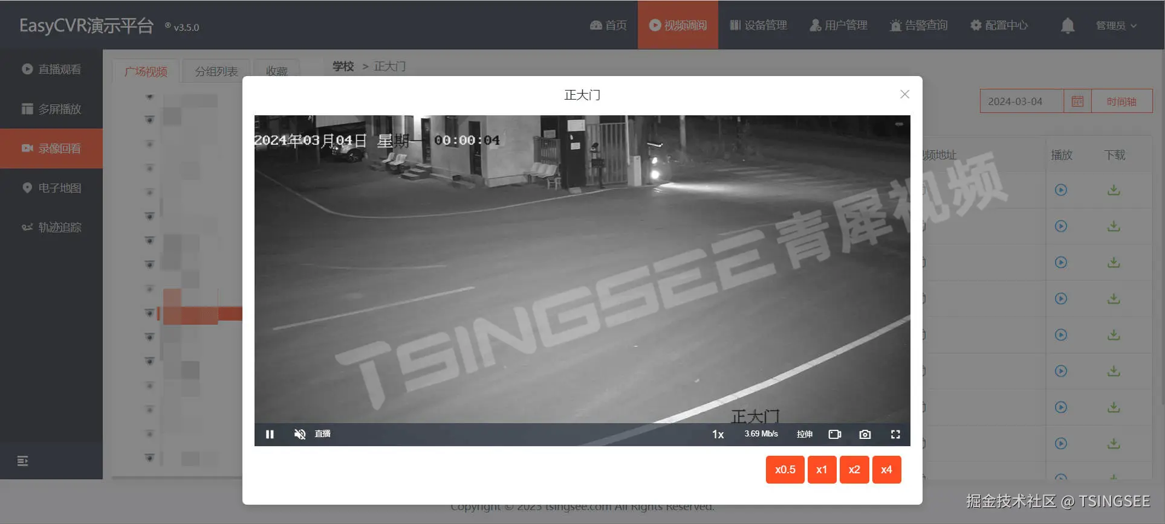1165x524 pixels.
Task: Close the 正大门 video dialog
Action: (x=904, y=94)
